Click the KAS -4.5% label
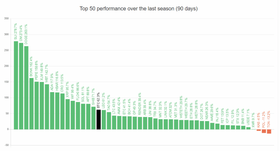This screenshot has width=280, height=151. pyautogui.click(x=259, y=119)
